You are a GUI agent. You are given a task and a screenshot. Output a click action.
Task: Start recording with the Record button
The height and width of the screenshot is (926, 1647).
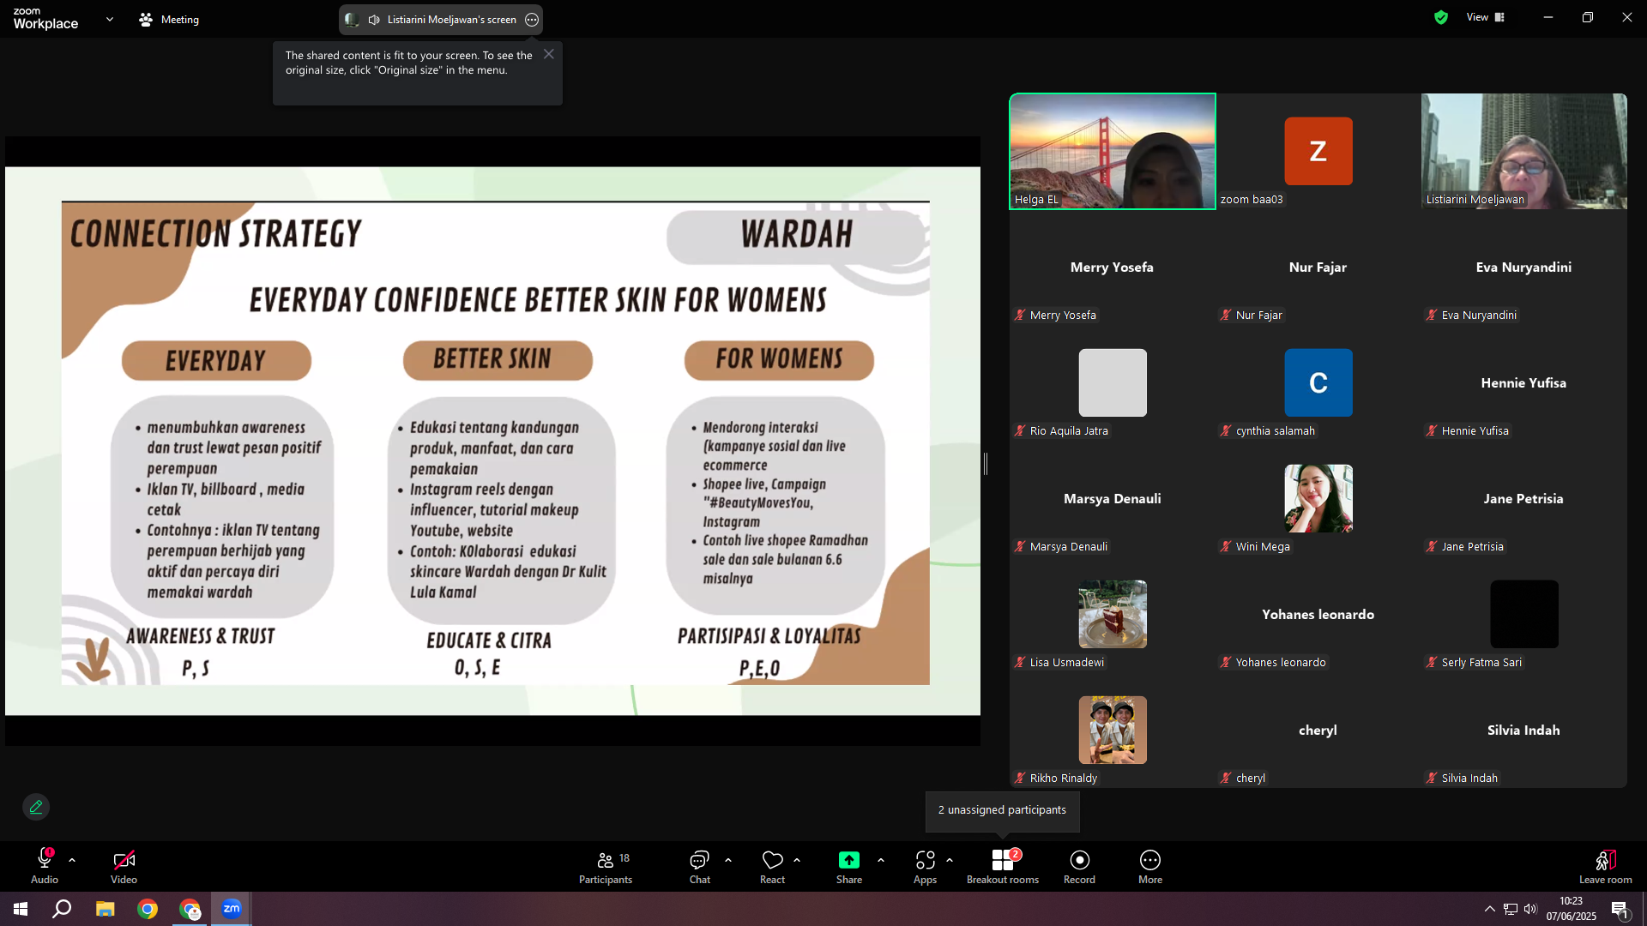coord(1079,866)
